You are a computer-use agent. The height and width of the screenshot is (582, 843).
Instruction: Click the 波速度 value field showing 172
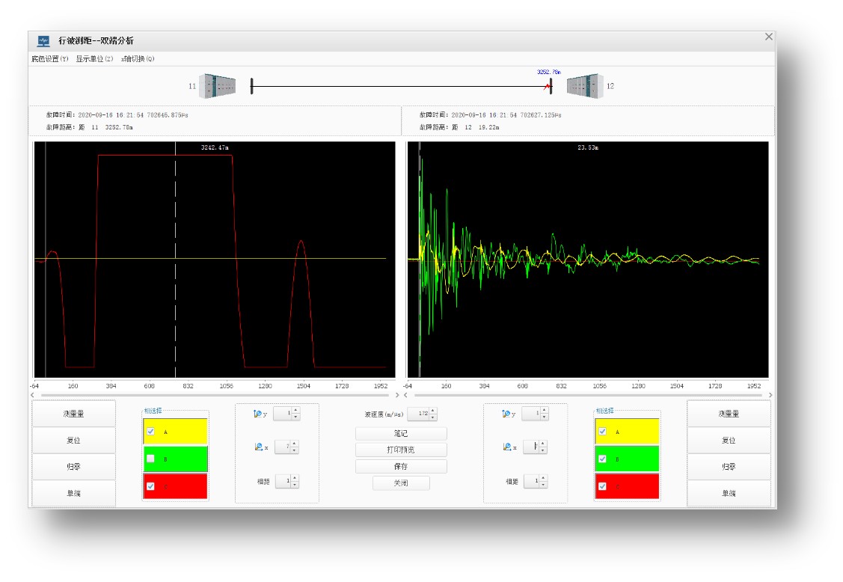419,414
